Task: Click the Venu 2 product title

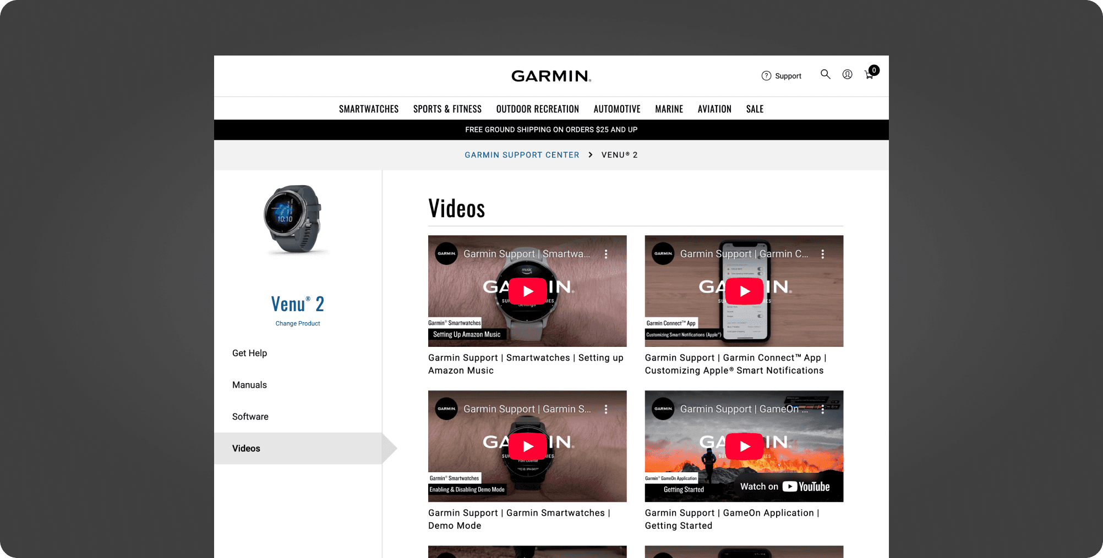Action: point(298,304)
